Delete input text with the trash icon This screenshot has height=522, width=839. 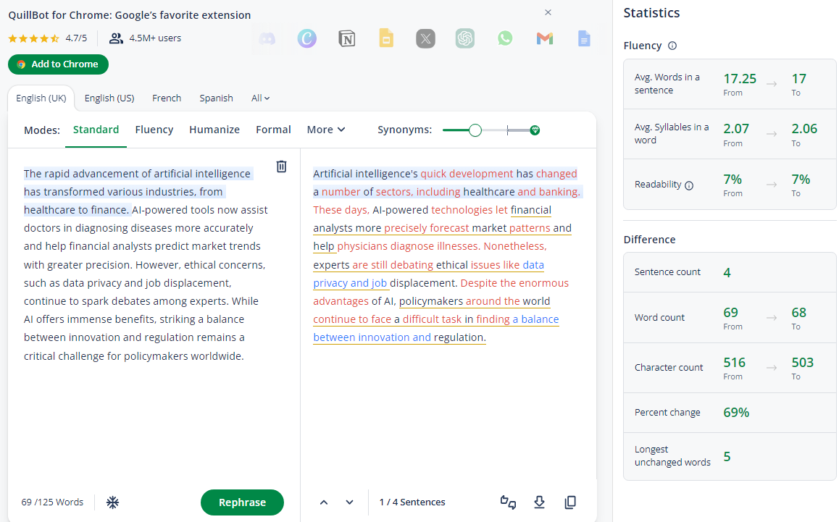pyautogui.click(x=281, y=167)
